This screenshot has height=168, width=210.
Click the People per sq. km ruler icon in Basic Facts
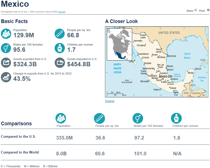point(60,34)
